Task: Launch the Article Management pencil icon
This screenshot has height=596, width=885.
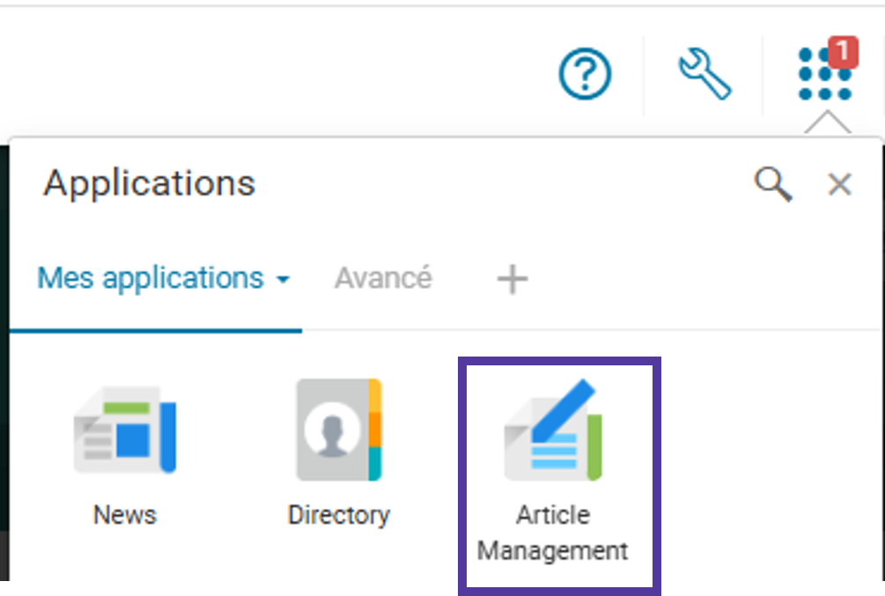Action: pos(553,430)
